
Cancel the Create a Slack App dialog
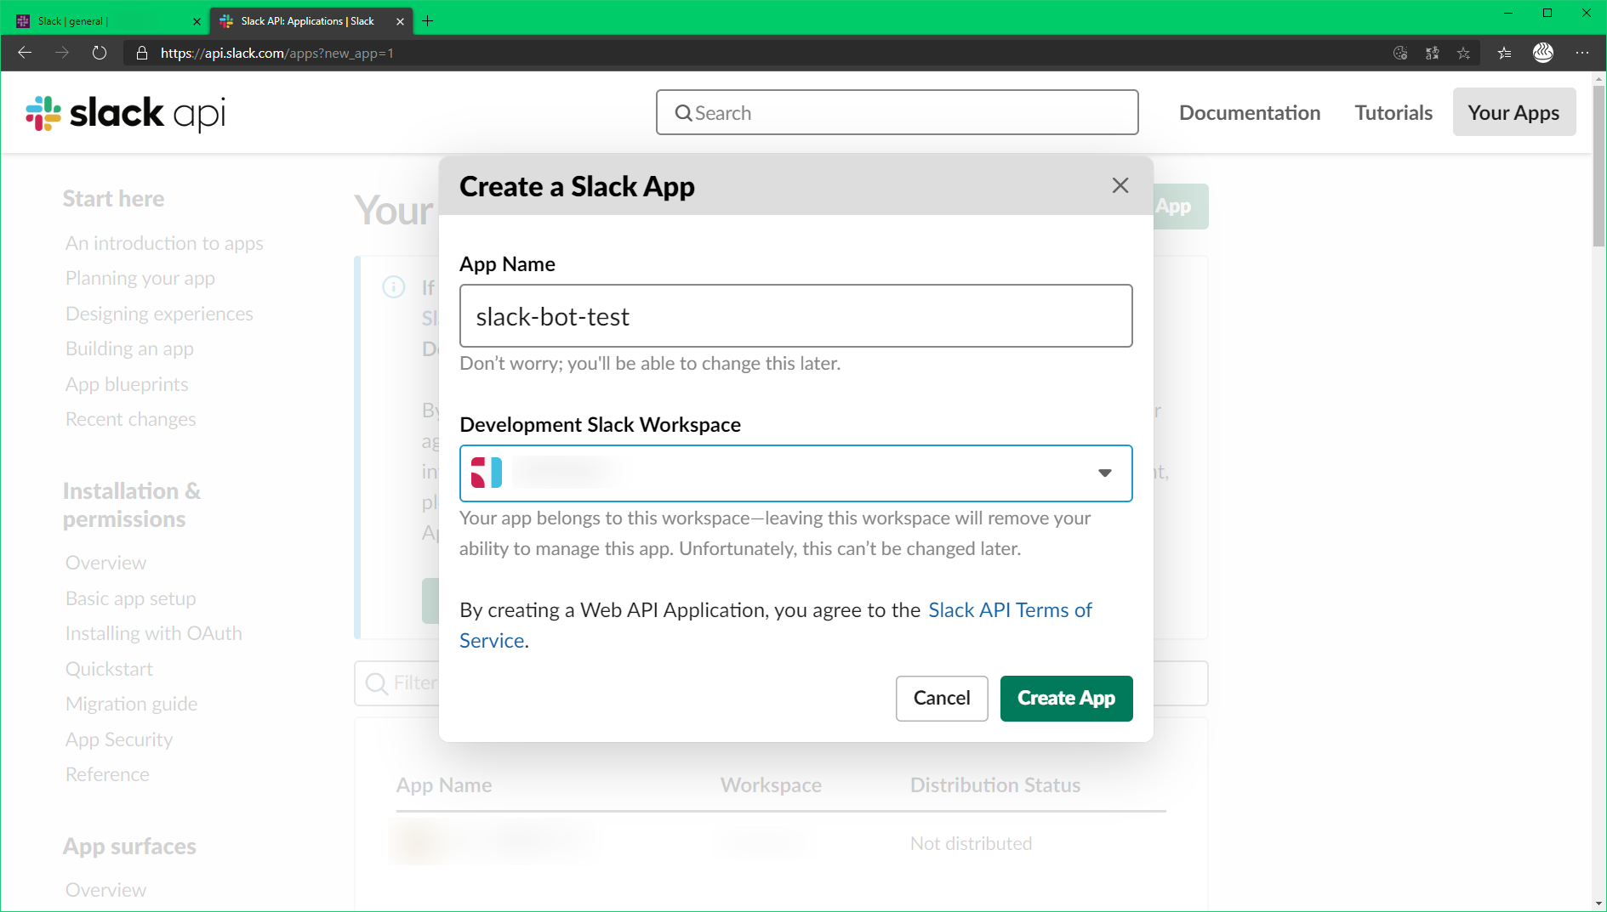tap(941, 698)
